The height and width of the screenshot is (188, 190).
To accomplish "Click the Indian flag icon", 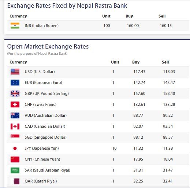I will [15, 26].
